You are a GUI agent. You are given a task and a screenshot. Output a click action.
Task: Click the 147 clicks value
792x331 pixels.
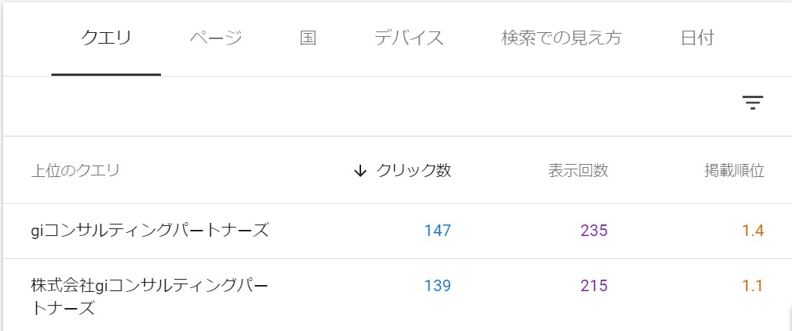pos(438,231)
